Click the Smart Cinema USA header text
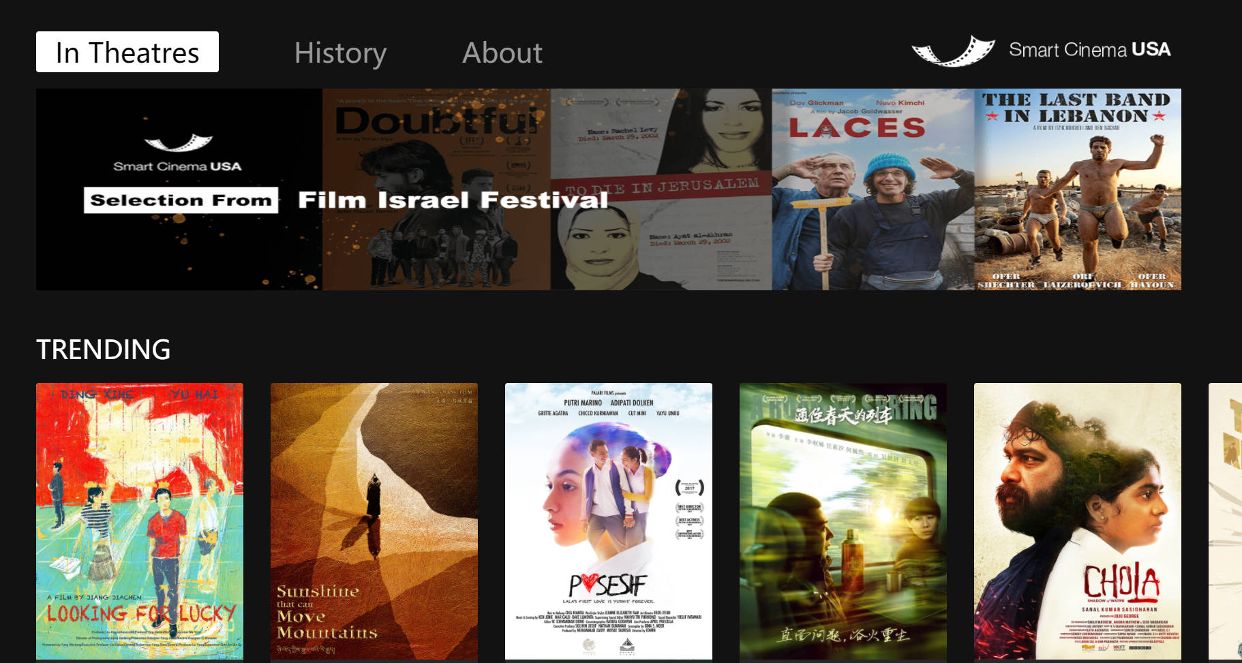The width and height of the screenshot is (1242, 663). (1089, 49)
